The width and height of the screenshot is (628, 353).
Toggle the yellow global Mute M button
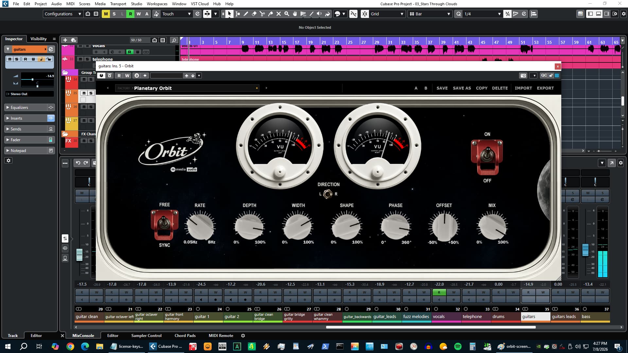click(106, 14)
